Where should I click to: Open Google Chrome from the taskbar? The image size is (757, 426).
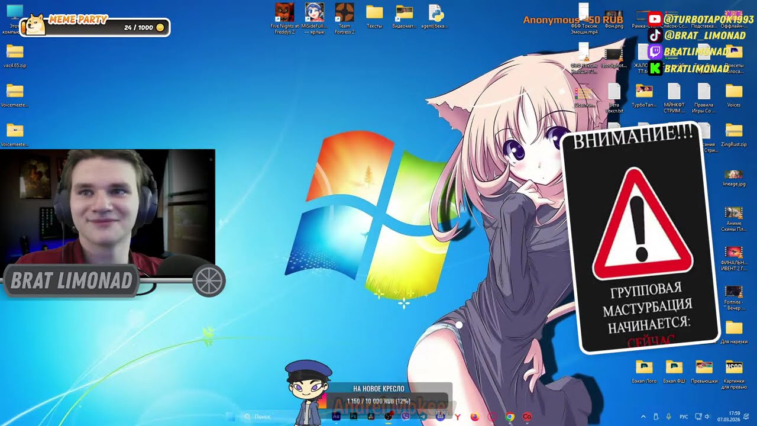pos(510,417)
